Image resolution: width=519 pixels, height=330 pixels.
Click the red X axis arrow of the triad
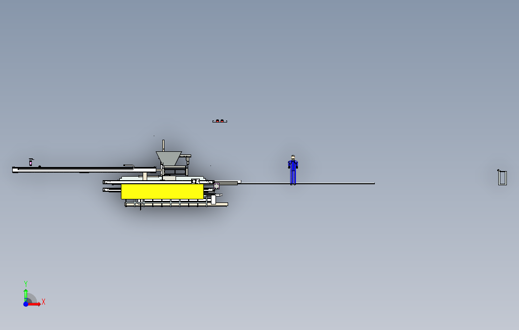(34, 304)
